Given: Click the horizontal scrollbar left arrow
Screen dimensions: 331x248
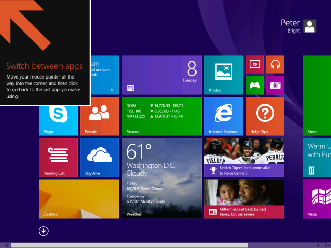Looking at the screenshot, I should (x=7, y=245).
